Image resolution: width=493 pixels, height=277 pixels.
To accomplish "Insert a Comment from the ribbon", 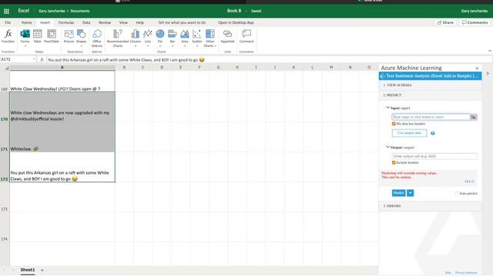I will click(246, 36).
